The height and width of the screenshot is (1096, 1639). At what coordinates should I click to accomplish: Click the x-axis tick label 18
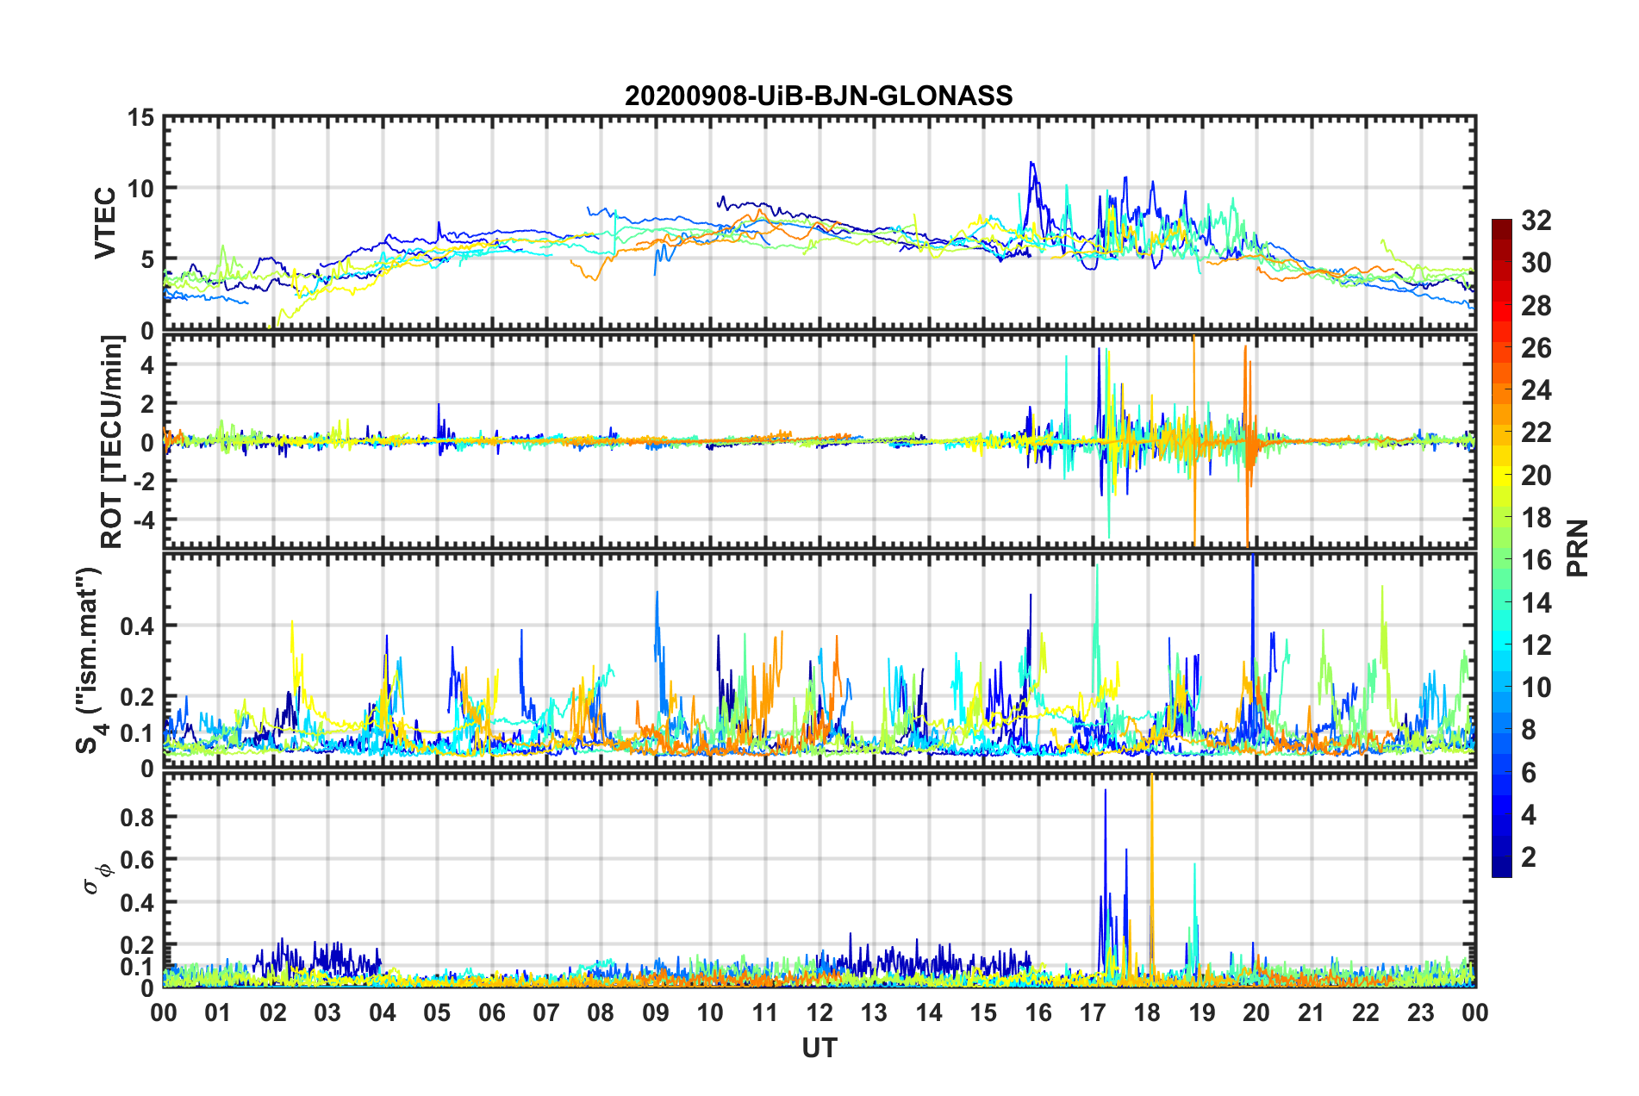(1148, 1012)
